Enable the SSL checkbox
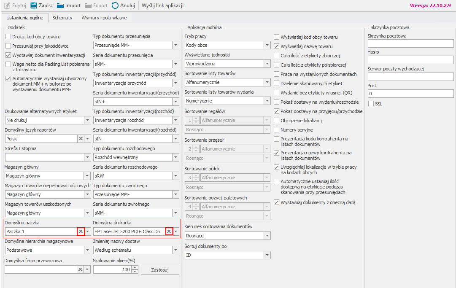Viewport: 456px width, 288px height. click(x=371, y=103)
